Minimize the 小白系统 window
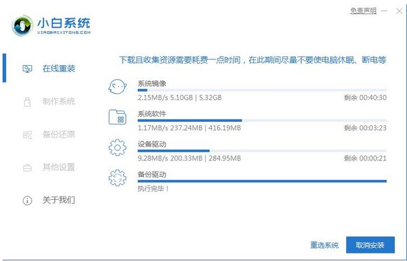 tap(385, 11)
